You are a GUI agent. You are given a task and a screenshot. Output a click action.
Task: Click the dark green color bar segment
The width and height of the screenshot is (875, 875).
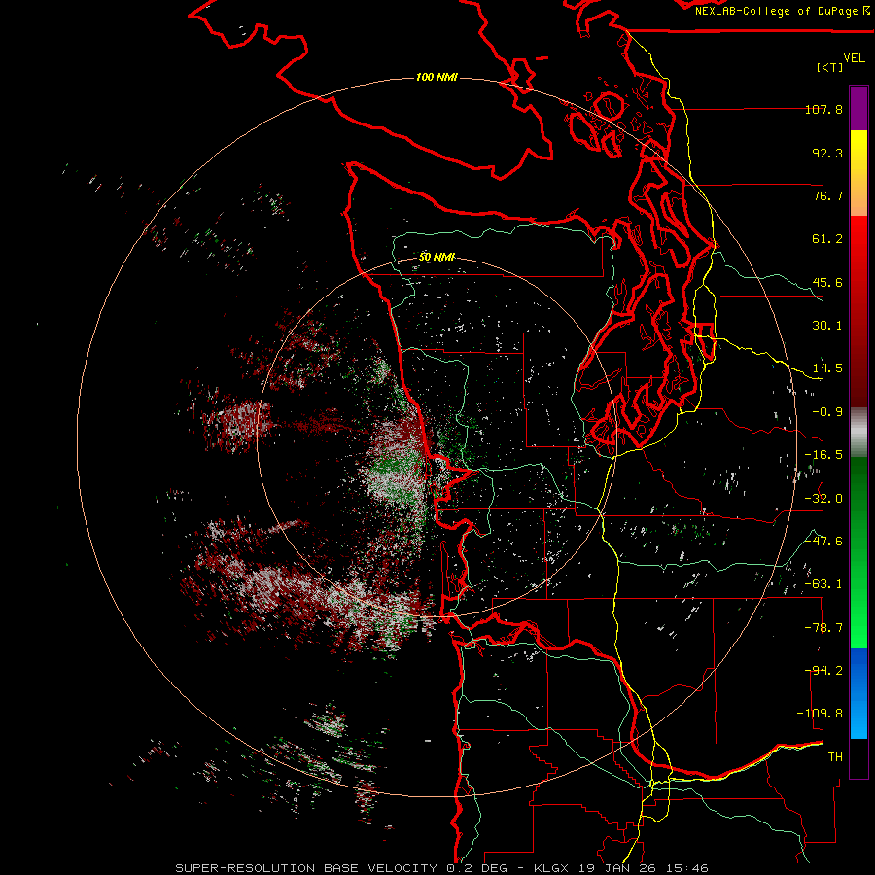858,488
